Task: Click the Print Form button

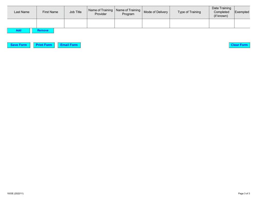Action: tap(44, 45)
